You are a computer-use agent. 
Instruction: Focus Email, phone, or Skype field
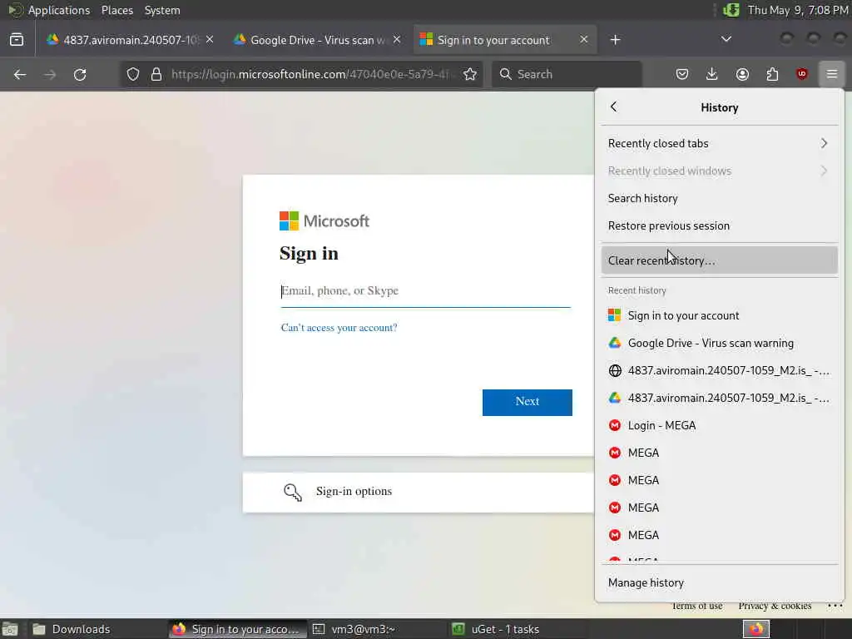click(425, 291)
